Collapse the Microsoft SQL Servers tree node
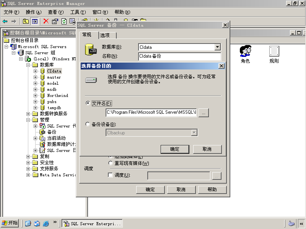The height and width of the screenshot is (229, 306). point(7,47)
